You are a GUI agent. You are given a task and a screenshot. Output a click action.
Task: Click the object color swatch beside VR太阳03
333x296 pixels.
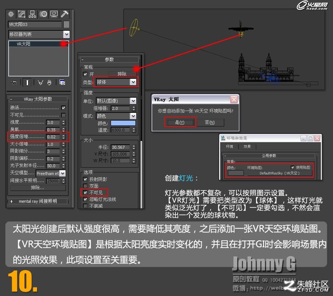66,24
